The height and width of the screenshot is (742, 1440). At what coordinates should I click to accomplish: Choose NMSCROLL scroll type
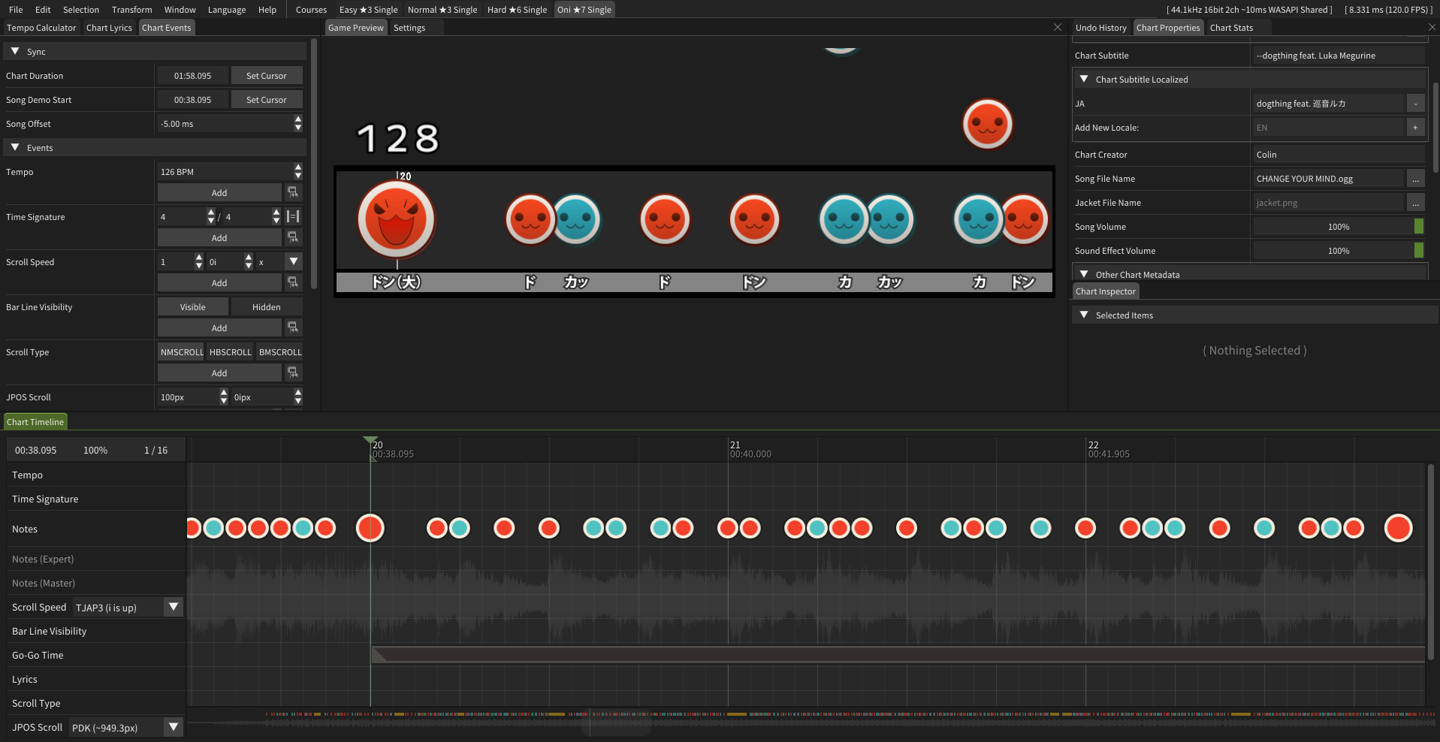click(x=181, y=351)
